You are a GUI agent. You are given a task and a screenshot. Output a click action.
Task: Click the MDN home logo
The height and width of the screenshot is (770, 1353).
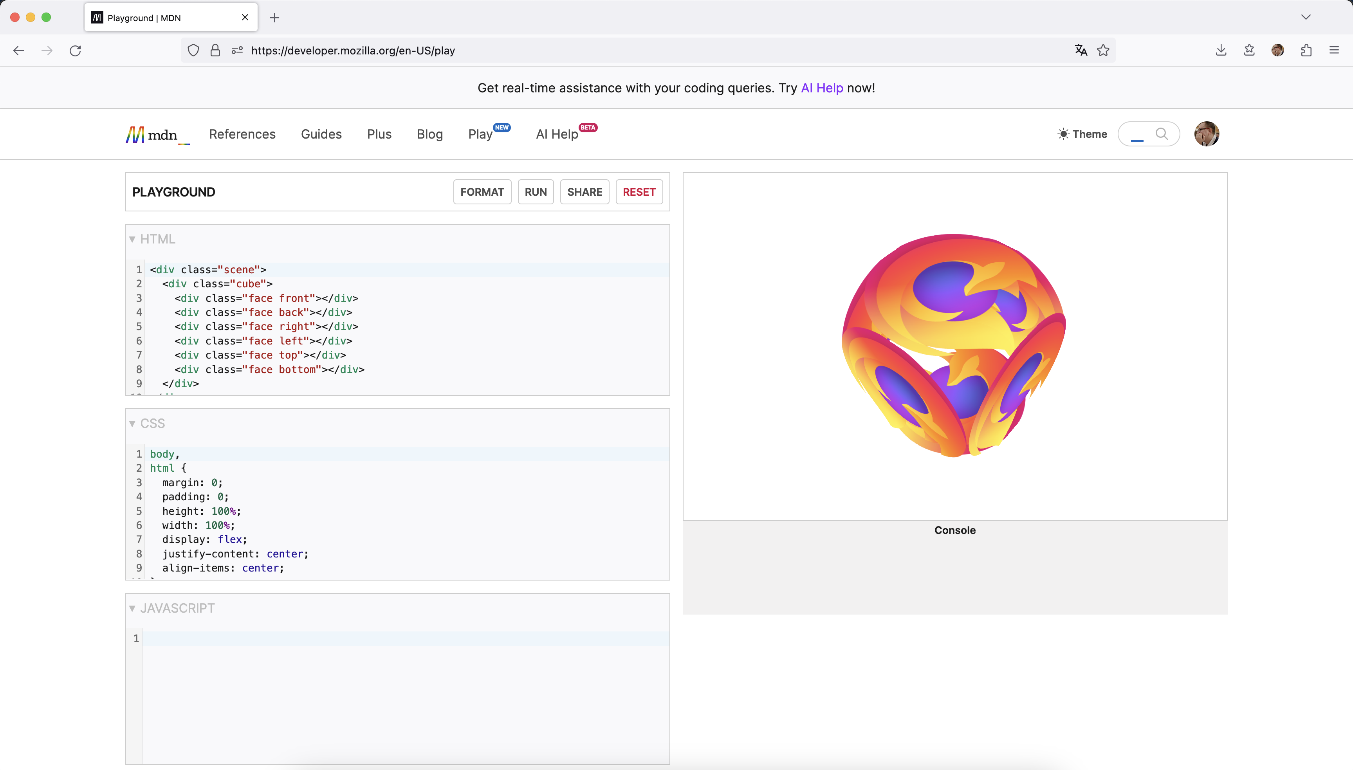click(157, 134)
